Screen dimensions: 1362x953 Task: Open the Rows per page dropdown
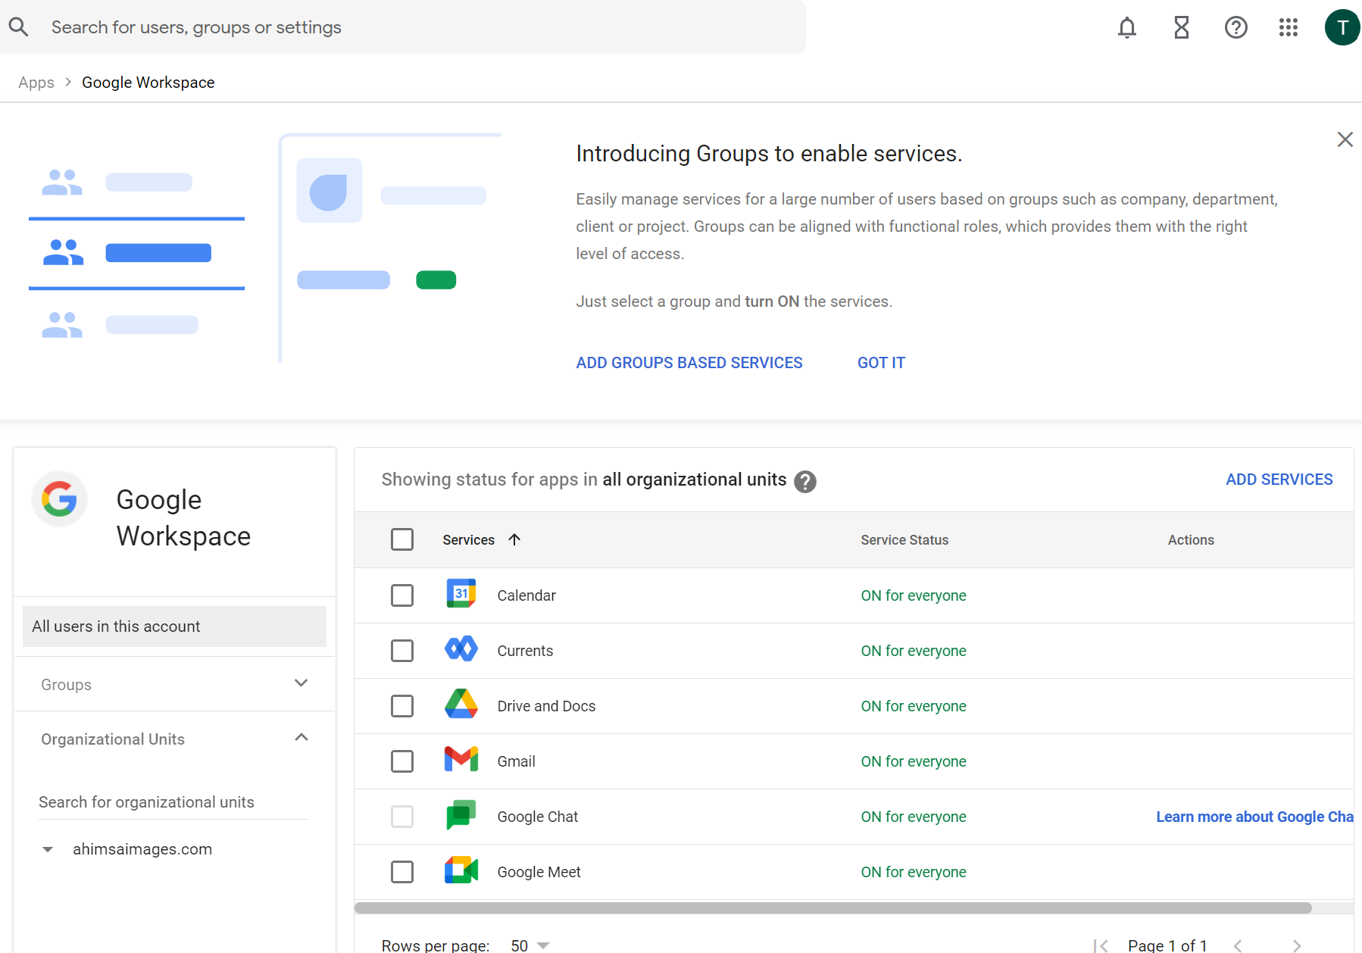point(529,945)
